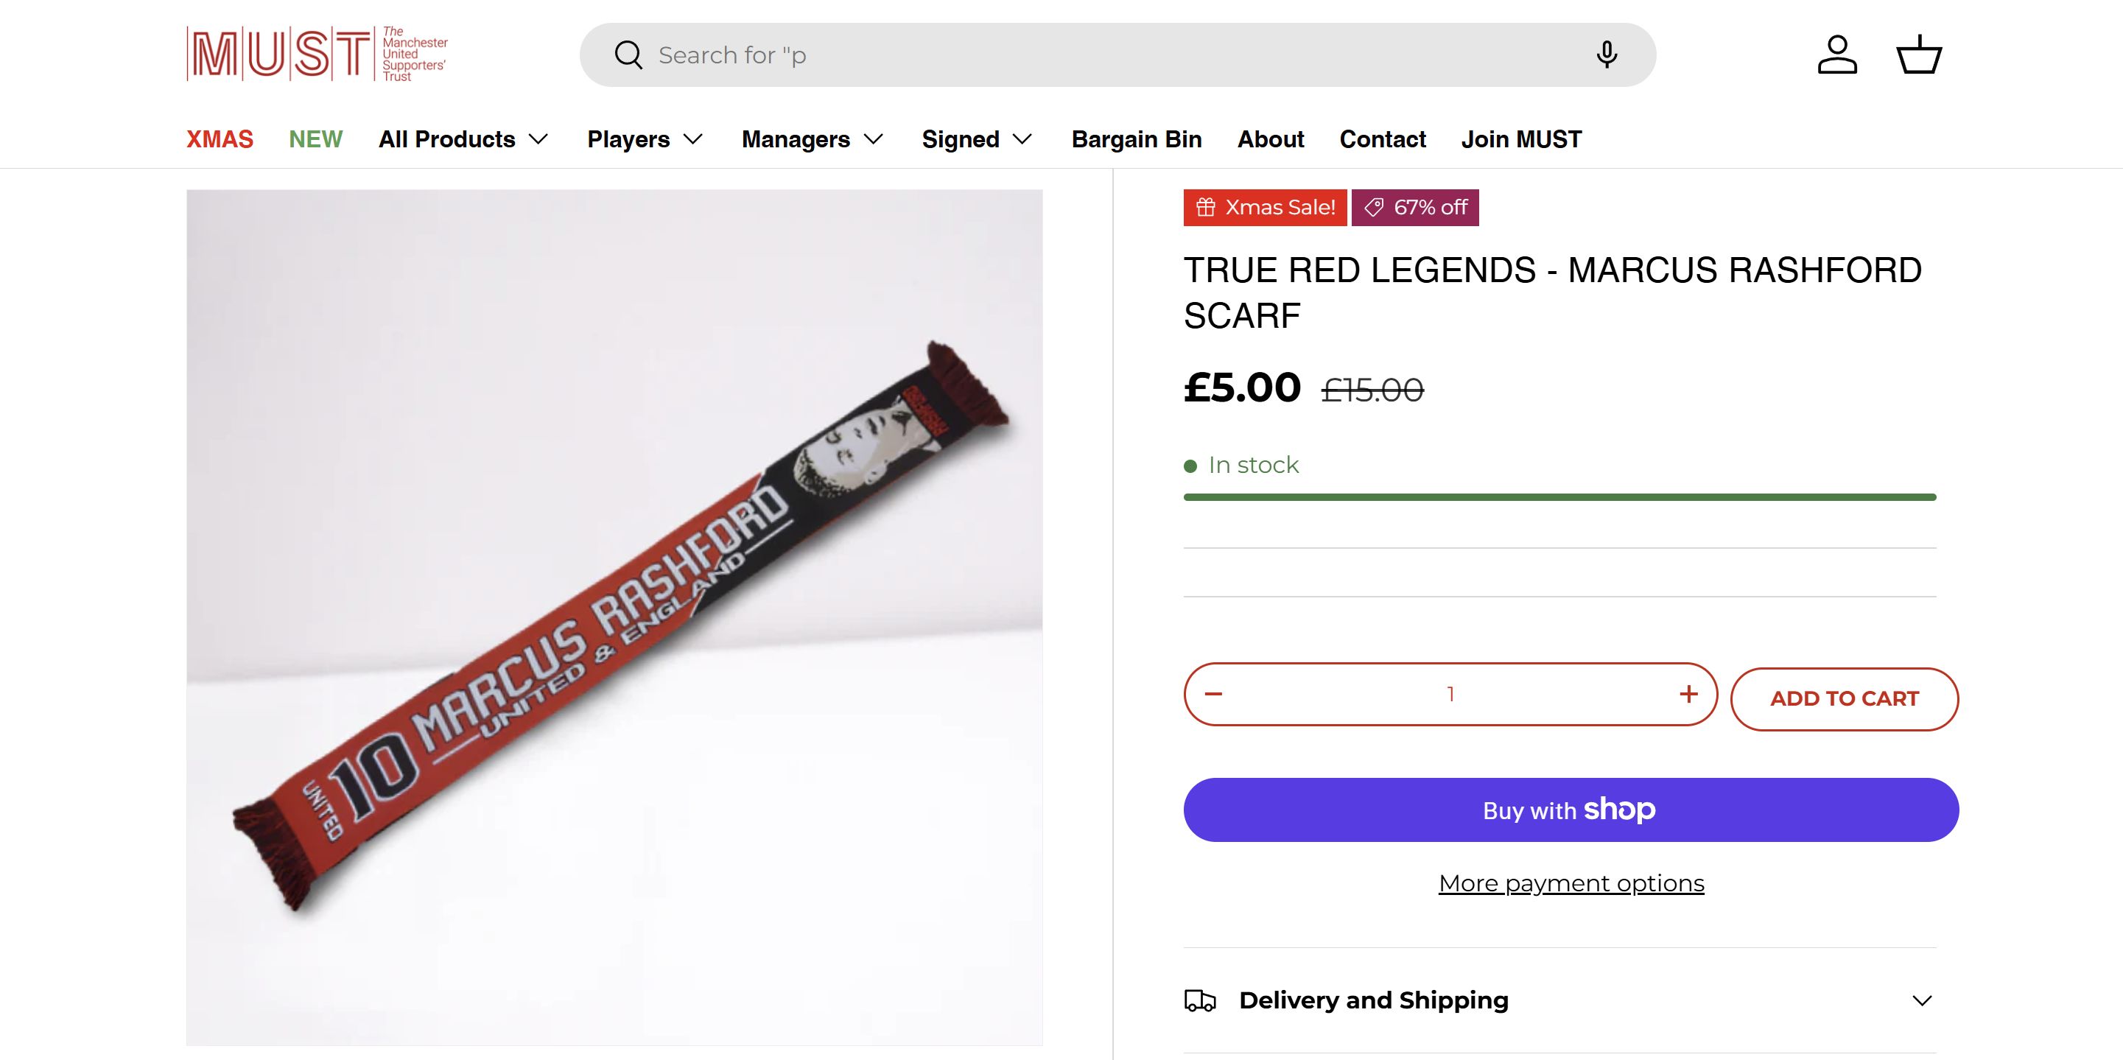Activate the voice search microphone
The width and height of the screenshot is (2123, 1060).
1607,55
